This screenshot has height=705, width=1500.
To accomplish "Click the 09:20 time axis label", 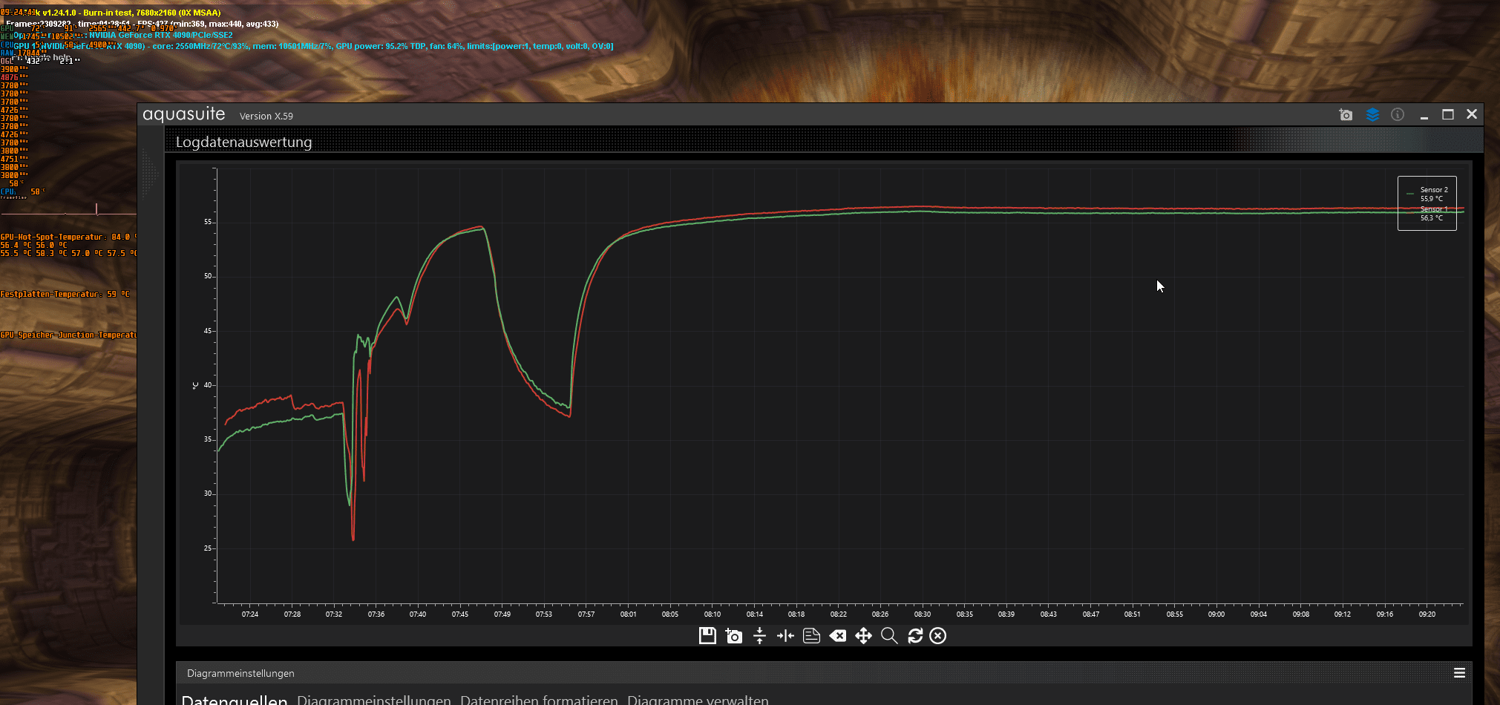I will [x=1427, y=614].
